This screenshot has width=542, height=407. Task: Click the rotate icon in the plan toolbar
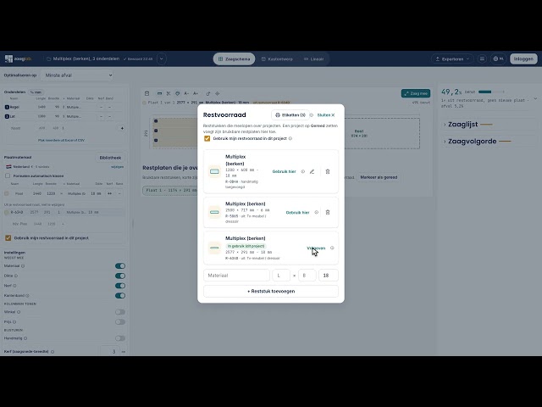point(207,93)
